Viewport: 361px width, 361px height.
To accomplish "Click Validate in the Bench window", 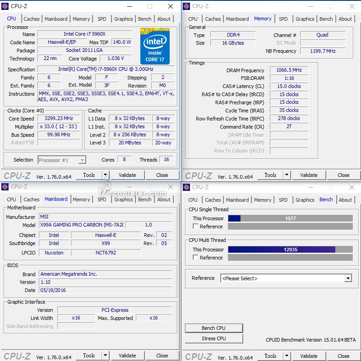I will tap(309, 356).
